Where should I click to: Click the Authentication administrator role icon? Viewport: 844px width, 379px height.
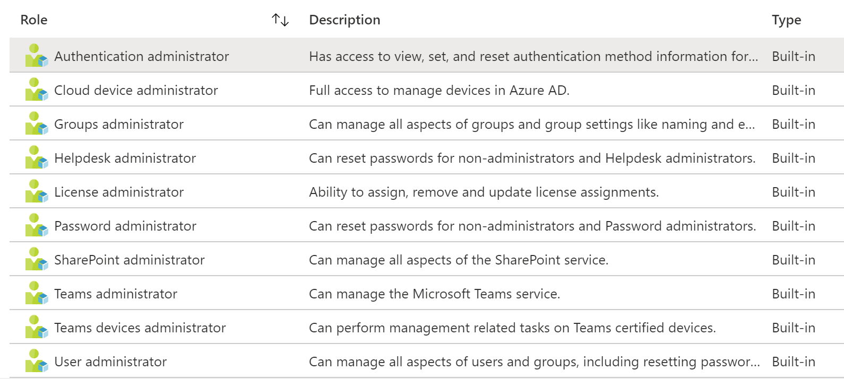(36, 56)
